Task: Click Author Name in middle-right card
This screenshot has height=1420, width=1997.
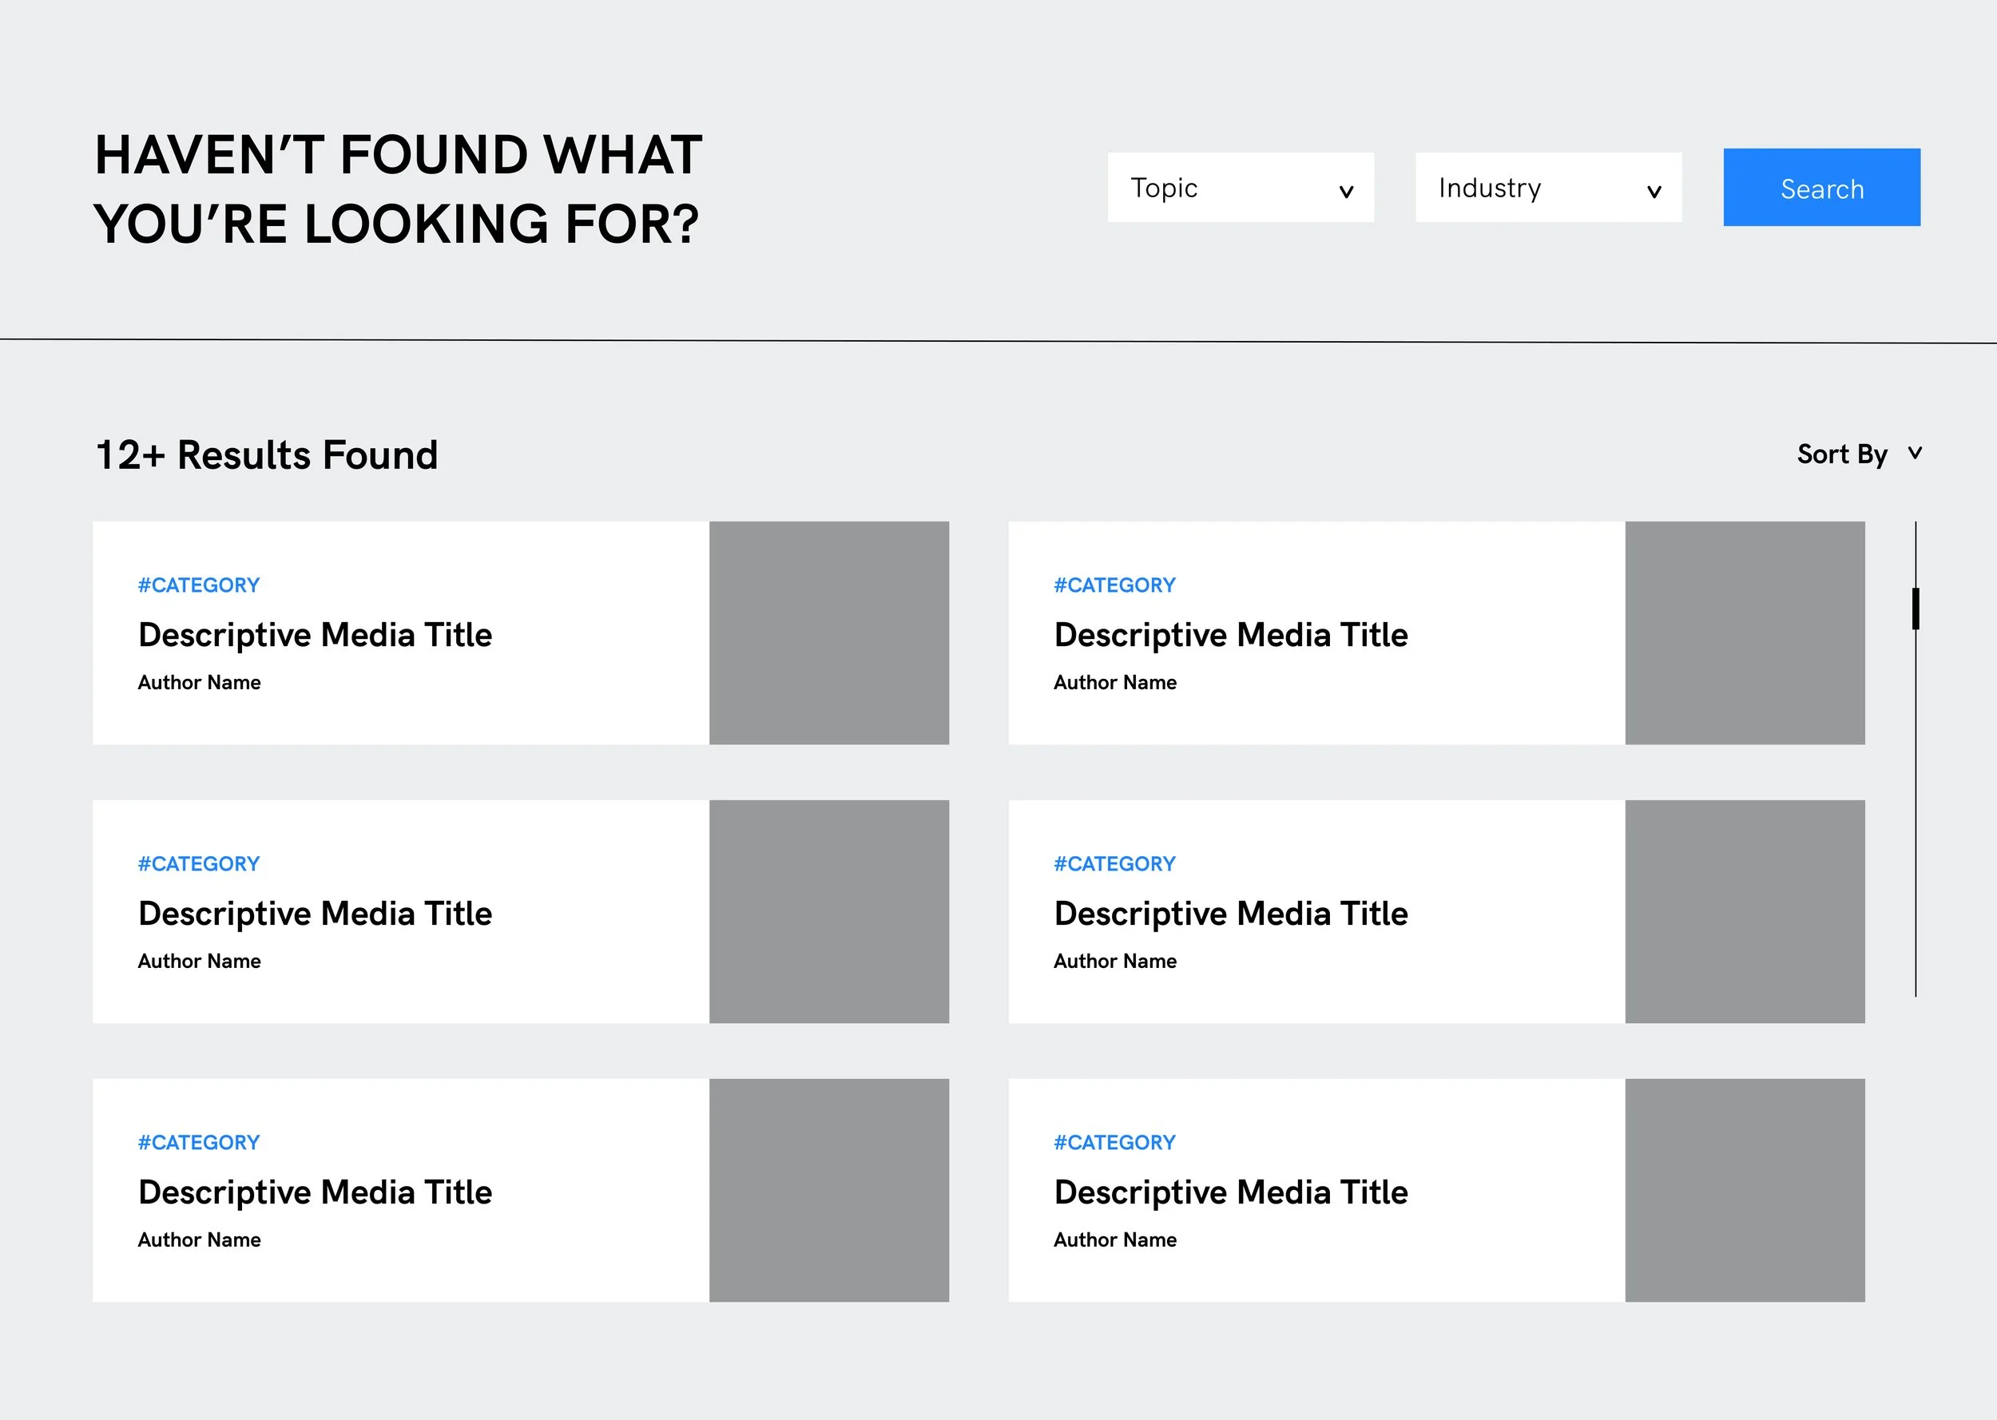Action: [x=1115, y=961]
